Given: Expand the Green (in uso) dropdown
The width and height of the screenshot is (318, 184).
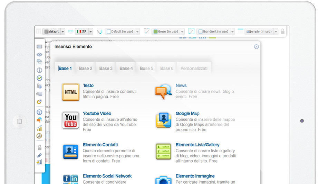Looking at the screenshot, I should [x=182, y=31].
